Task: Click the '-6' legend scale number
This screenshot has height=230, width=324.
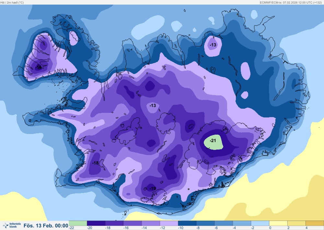Action: coord(216,228)
